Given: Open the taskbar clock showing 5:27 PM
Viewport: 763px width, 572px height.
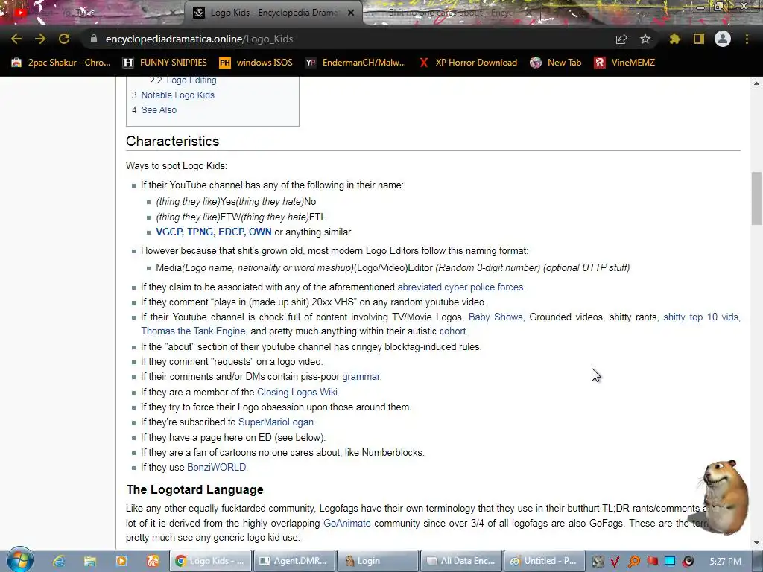Looking at the screenshot, I should (x=725, y=562).
